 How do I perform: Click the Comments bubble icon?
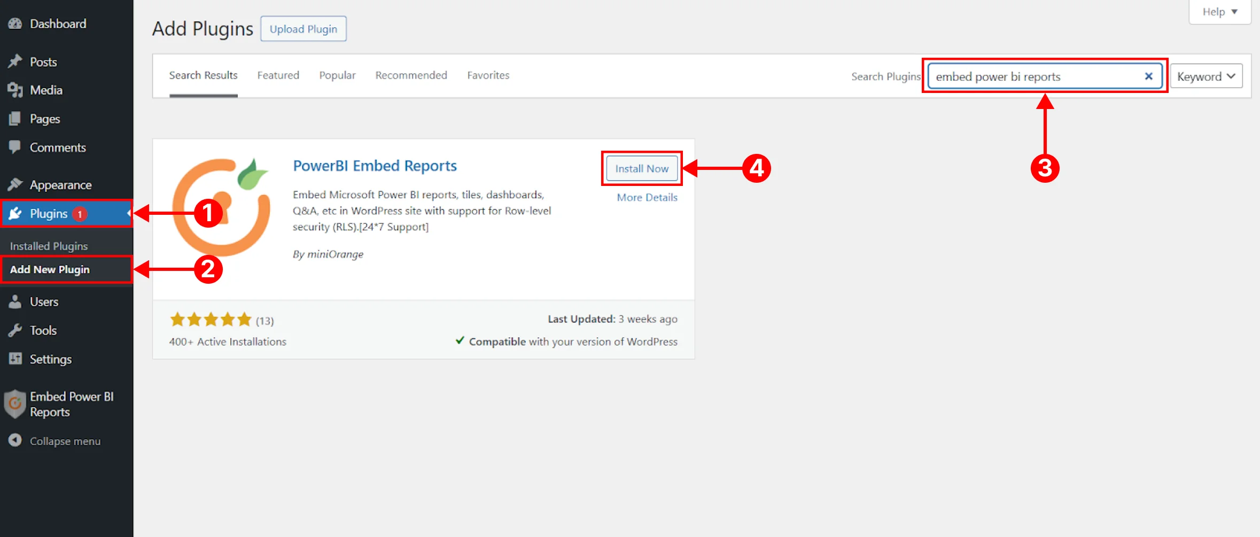coord(15,147)
